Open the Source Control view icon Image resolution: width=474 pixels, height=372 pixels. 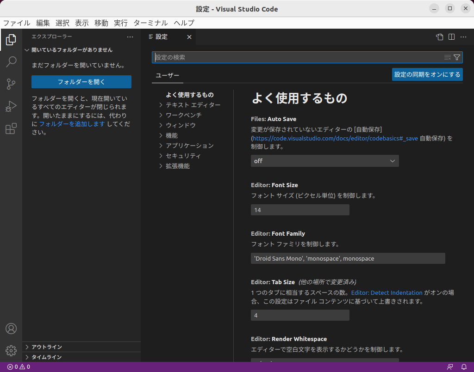point(11,84)
